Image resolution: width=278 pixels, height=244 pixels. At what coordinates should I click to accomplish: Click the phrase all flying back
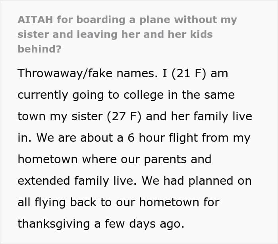(57, 203)
